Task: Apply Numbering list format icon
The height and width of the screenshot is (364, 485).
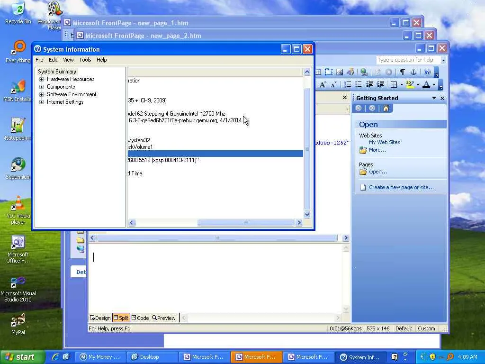Action: click(348, 84)
